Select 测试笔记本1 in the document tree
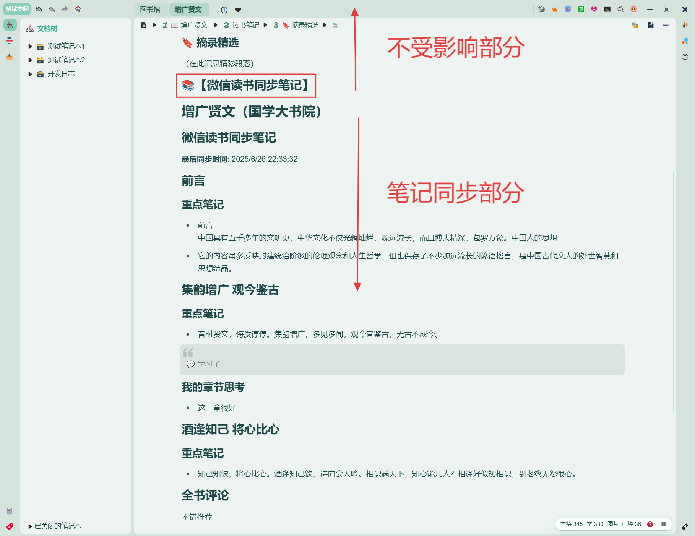Screen dimensions: 695x536 point(66,46)
